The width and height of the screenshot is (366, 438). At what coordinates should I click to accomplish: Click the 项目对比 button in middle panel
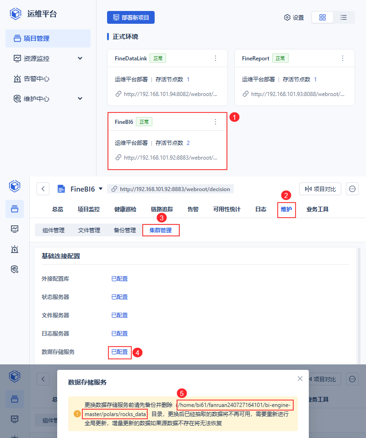pyautogui.click(x=320, y=189)
